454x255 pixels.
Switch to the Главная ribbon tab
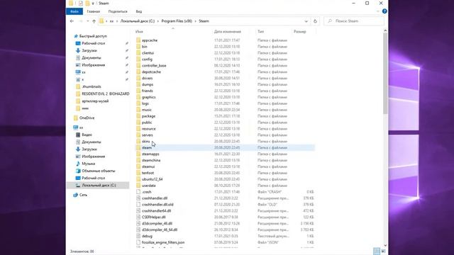(x=93, y=11)
